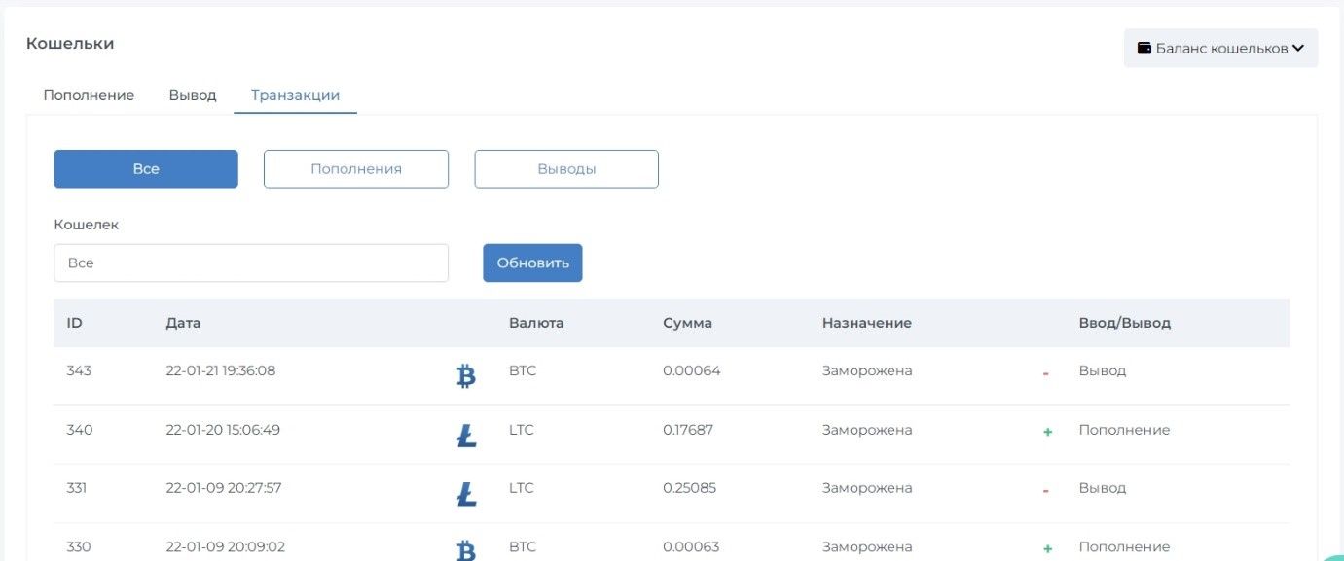The width and height of the screenshot is (1344, 561).
Task: Click green plus sign in row 340
Action: coord(1047,432)
